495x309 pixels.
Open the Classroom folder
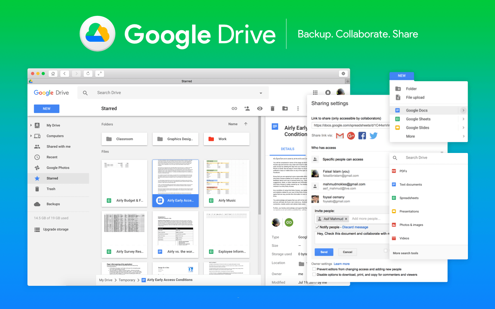click(125, 139)
